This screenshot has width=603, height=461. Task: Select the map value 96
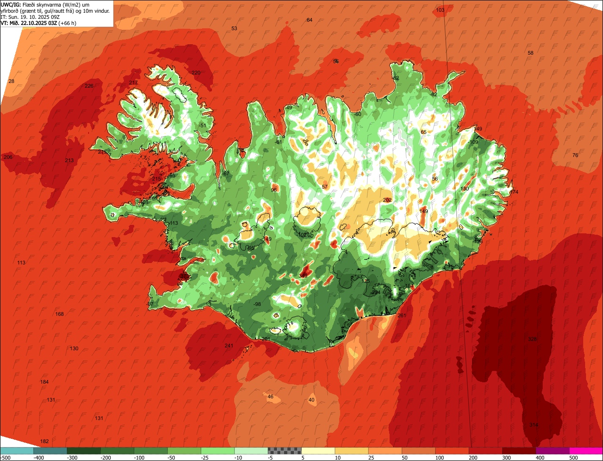[x=274, y=190]
